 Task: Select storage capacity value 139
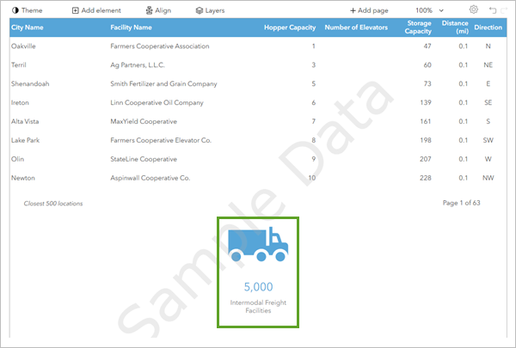coord(426,102)
